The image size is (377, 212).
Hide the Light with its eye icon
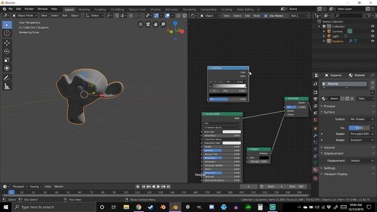[372, 36]
